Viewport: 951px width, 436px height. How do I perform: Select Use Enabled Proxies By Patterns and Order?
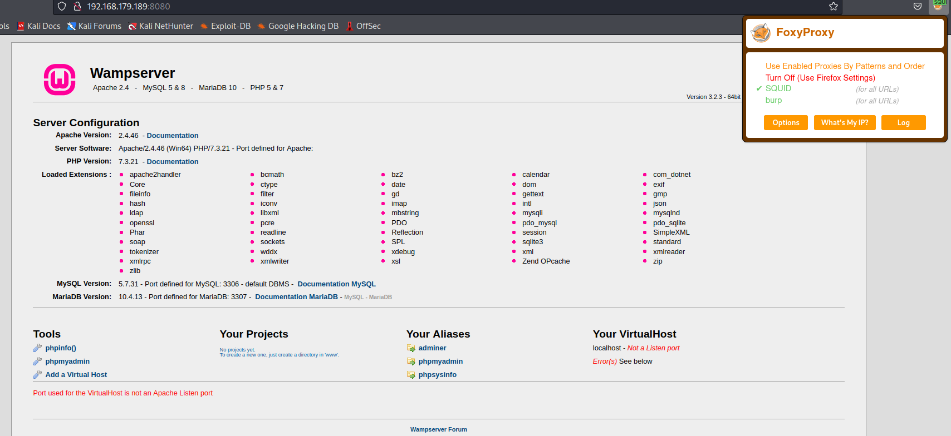pos(845,66)
